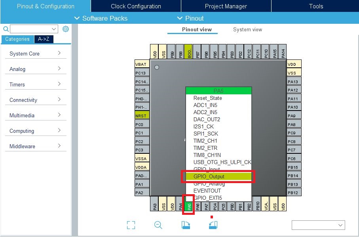Open the Clock Configuration tab
This screenshot has width=359, height=237.
[136, 6]
